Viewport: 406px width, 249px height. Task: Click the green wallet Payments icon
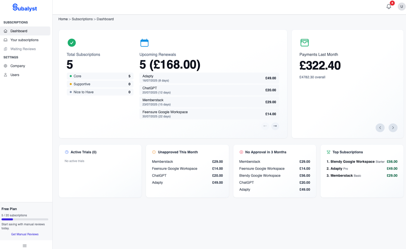click(304, 43)
